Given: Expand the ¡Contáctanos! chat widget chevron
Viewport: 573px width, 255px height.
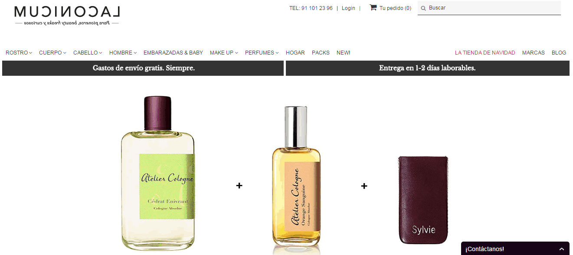Looking at the screenshot, I should (562, 249).
